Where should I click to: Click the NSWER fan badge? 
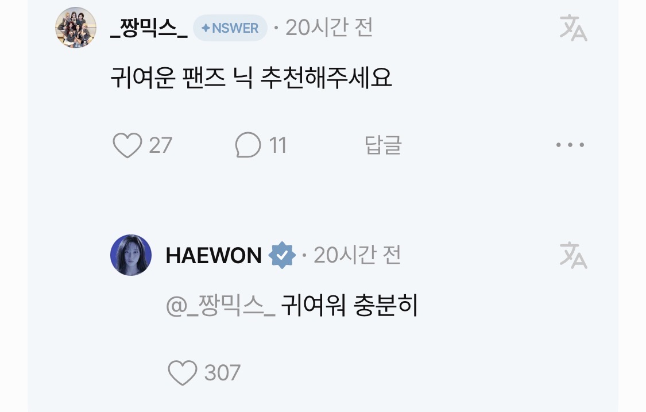[x=230, y=28]
